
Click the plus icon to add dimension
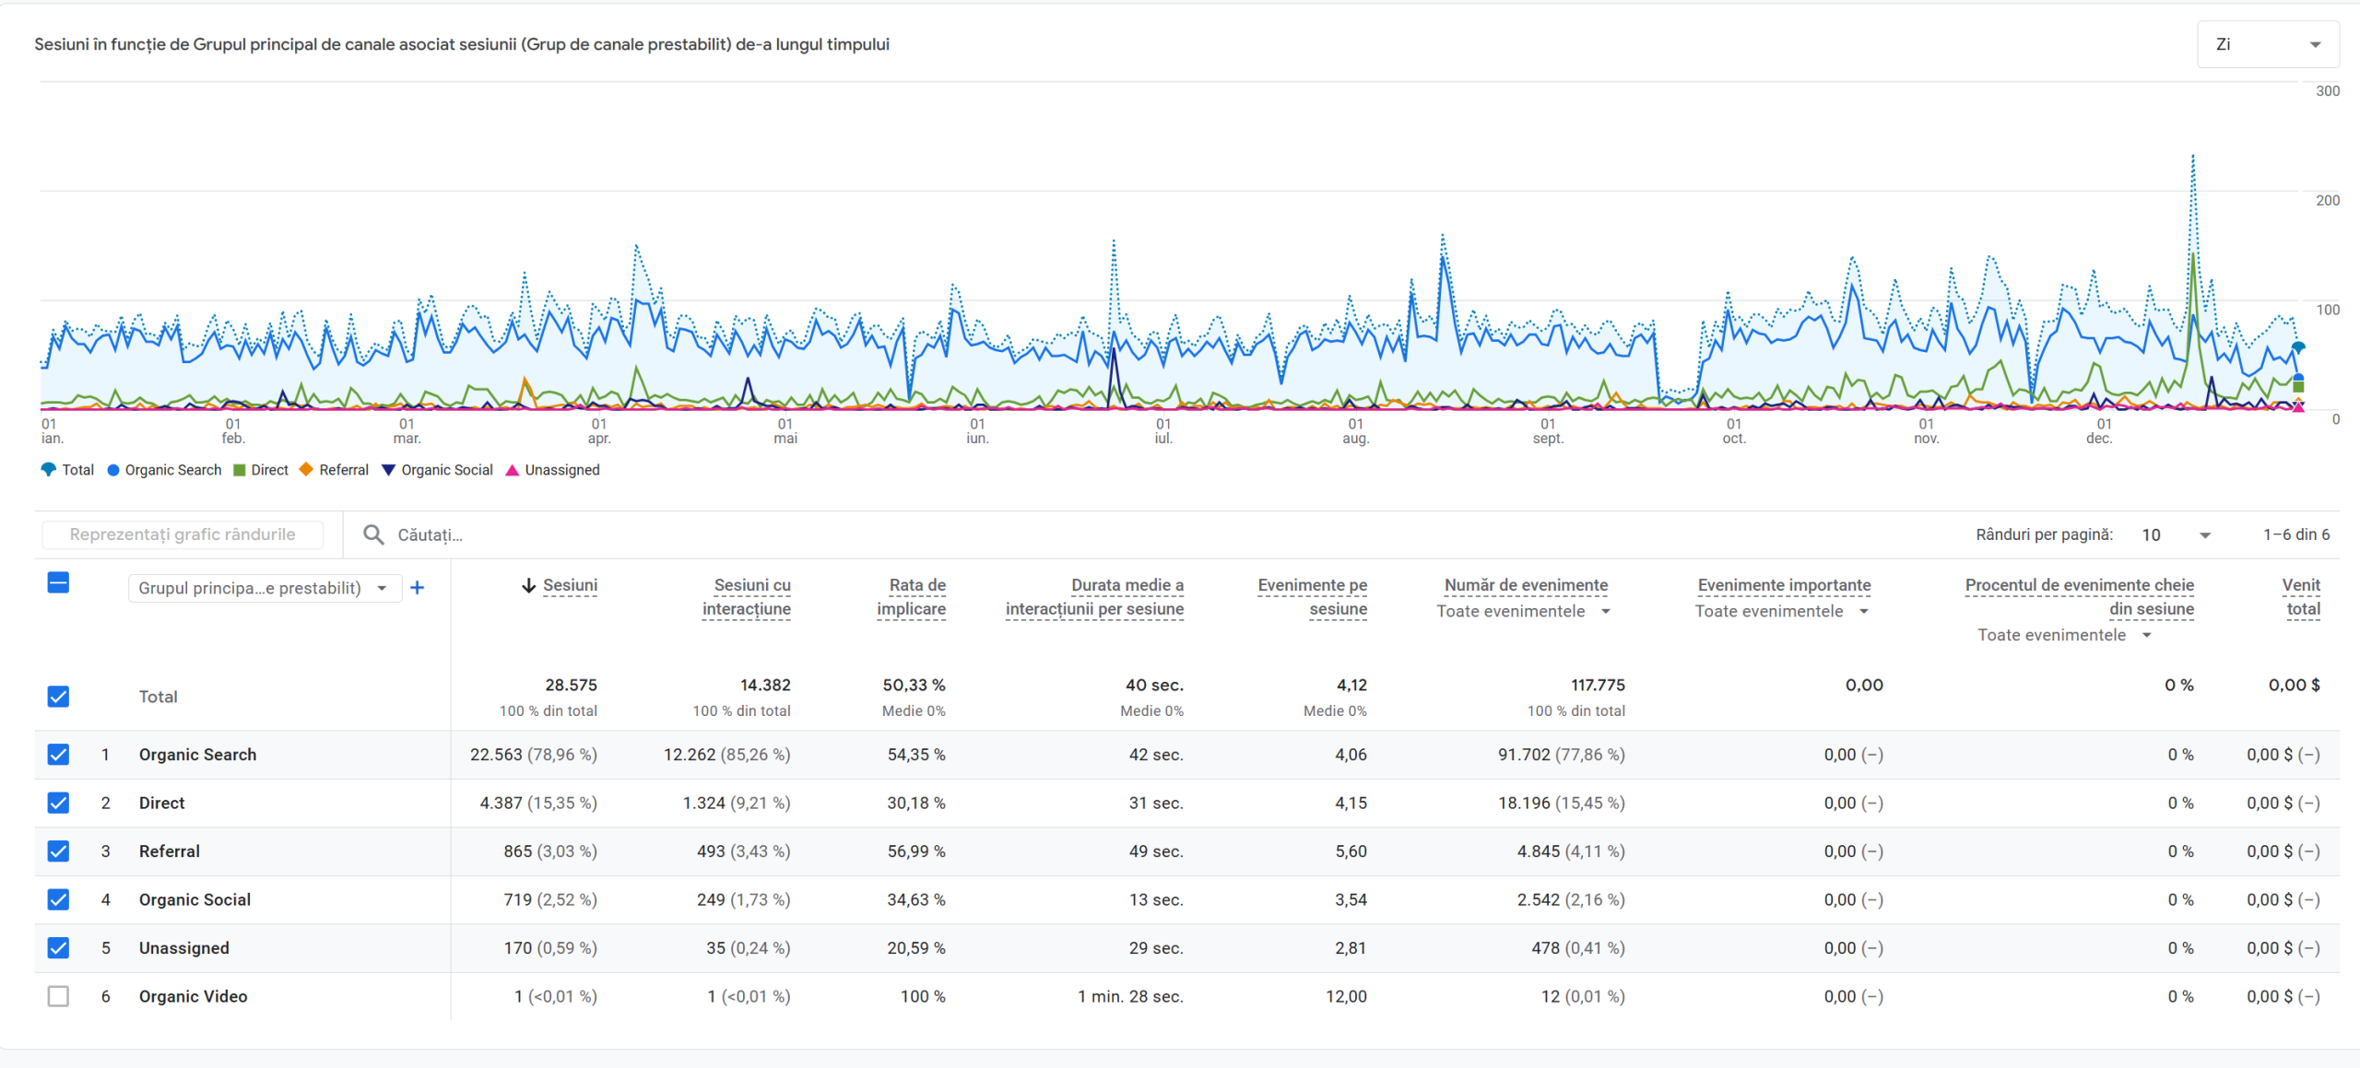click(x=418, y=588)
